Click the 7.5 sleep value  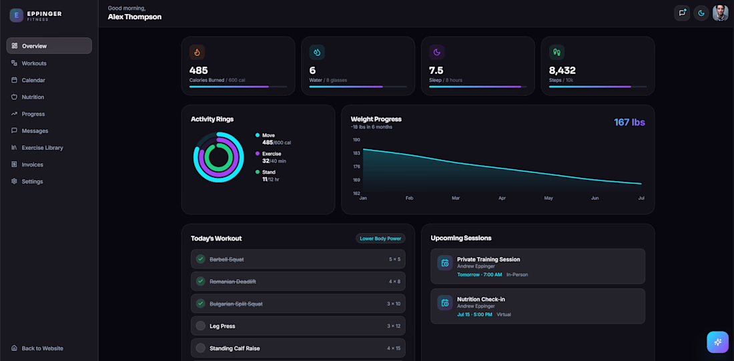(x=436, y=71)
